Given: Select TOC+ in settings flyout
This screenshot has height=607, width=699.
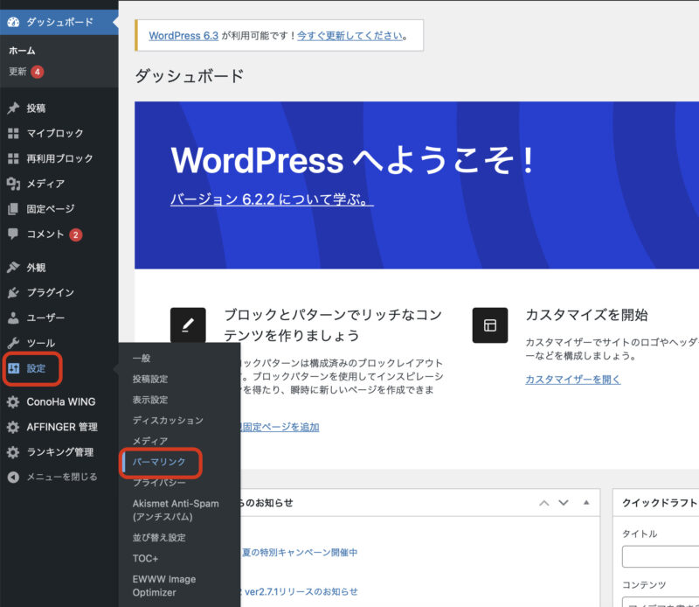Looking at the screenshot, I should click(x=145, y=558).
